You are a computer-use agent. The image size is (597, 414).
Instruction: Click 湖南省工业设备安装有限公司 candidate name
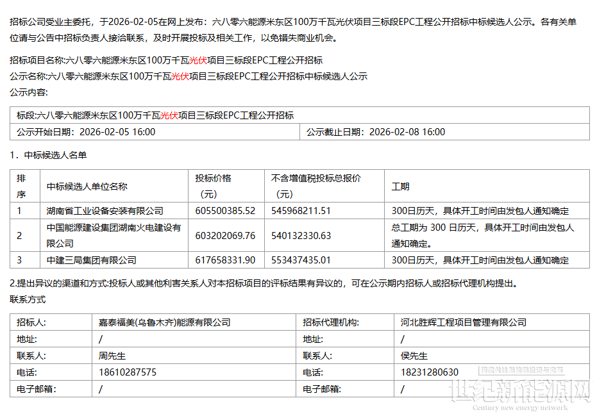pos(105,211)
